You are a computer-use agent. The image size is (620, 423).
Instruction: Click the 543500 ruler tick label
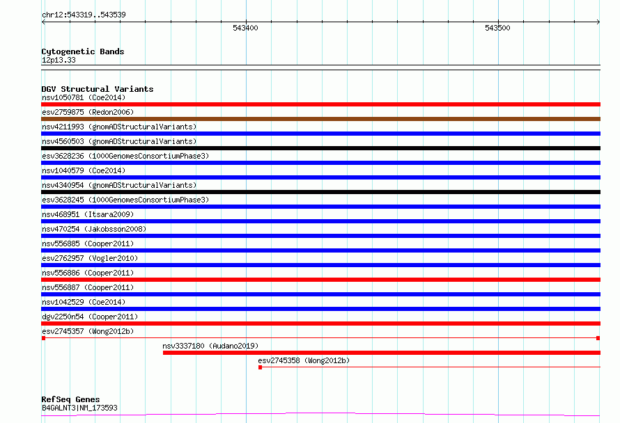(497, 28)
